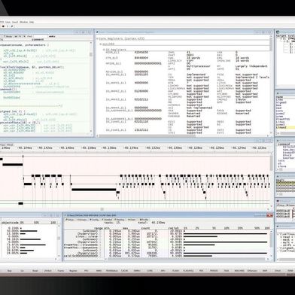The image size is (295, 295).
Task: Click the 'Implemented 2 levels' field value
Action: [x=252, y=78]
